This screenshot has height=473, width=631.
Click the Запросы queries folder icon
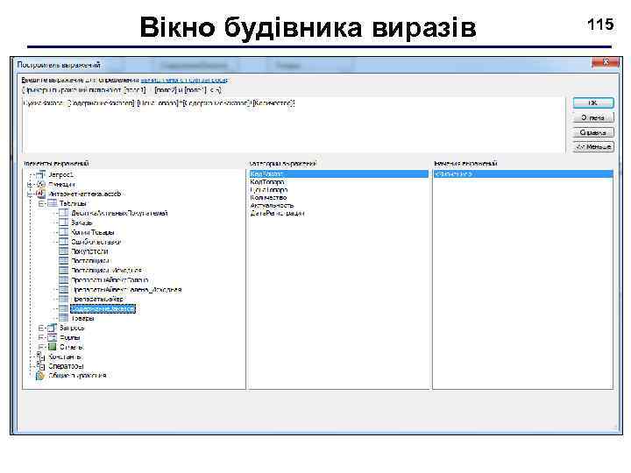[53, 328]
